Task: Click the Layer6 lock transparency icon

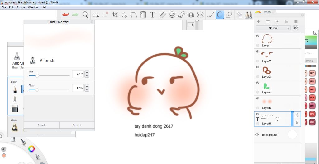Action: tap(297, 122)
